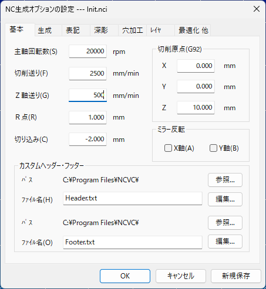Click the G92 origin Z field
This screenshot has width=266, height=289.
coord(196,107)
